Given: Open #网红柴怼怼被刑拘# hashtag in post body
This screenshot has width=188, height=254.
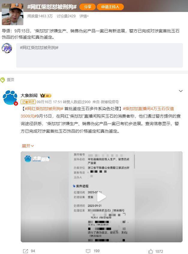Looking at the screenshot, I should 44,109.
